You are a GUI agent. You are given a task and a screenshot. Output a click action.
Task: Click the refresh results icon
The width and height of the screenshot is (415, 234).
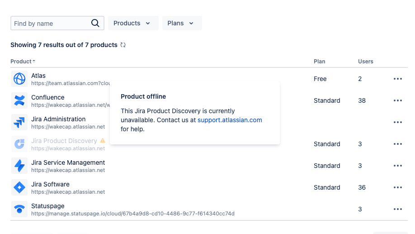click(123, 45)
